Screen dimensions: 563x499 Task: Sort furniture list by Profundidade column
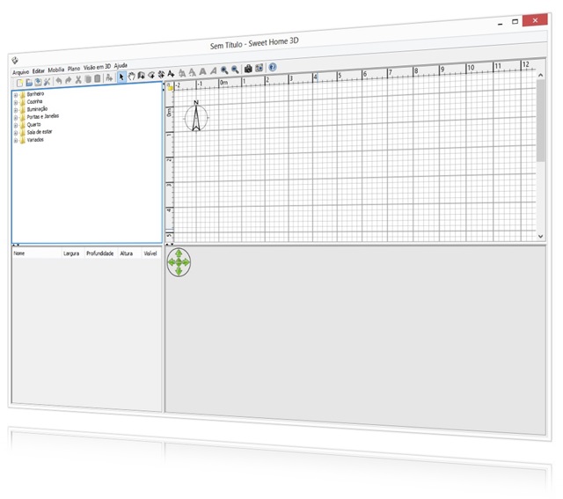coord(100,253)
